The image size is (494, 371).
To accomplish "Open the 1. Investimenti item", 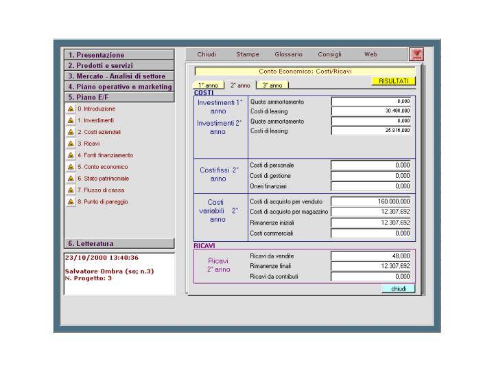I will coord(96,120).
